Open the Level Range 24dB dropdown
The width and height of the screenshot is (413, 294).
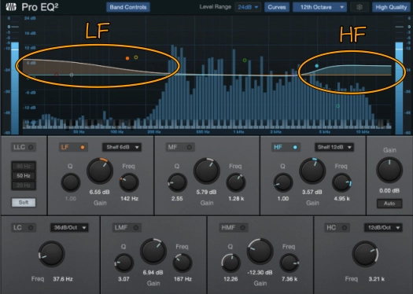248,7
